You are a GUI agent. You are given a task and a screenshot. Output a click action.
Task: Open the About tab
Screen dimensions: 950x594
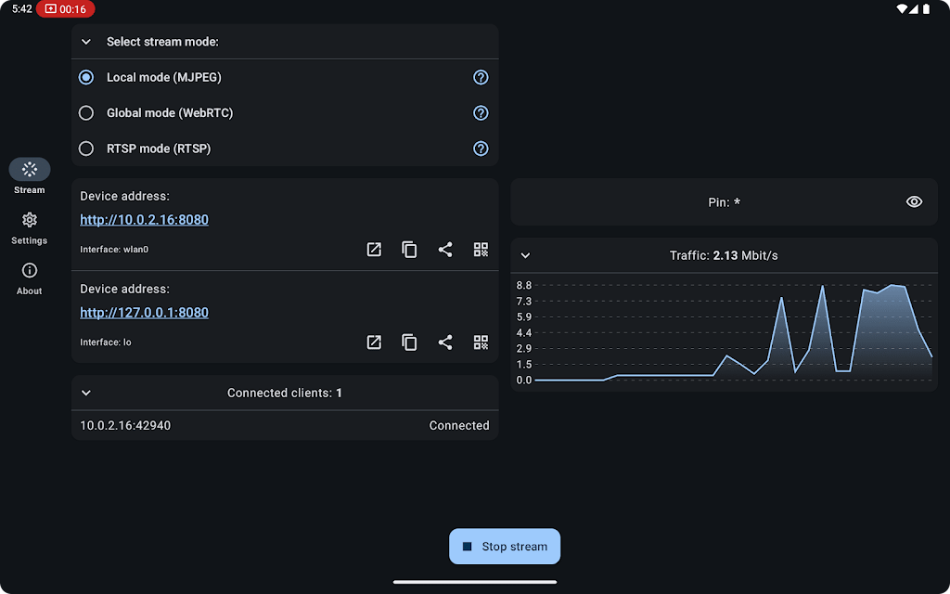click(30, 278)
